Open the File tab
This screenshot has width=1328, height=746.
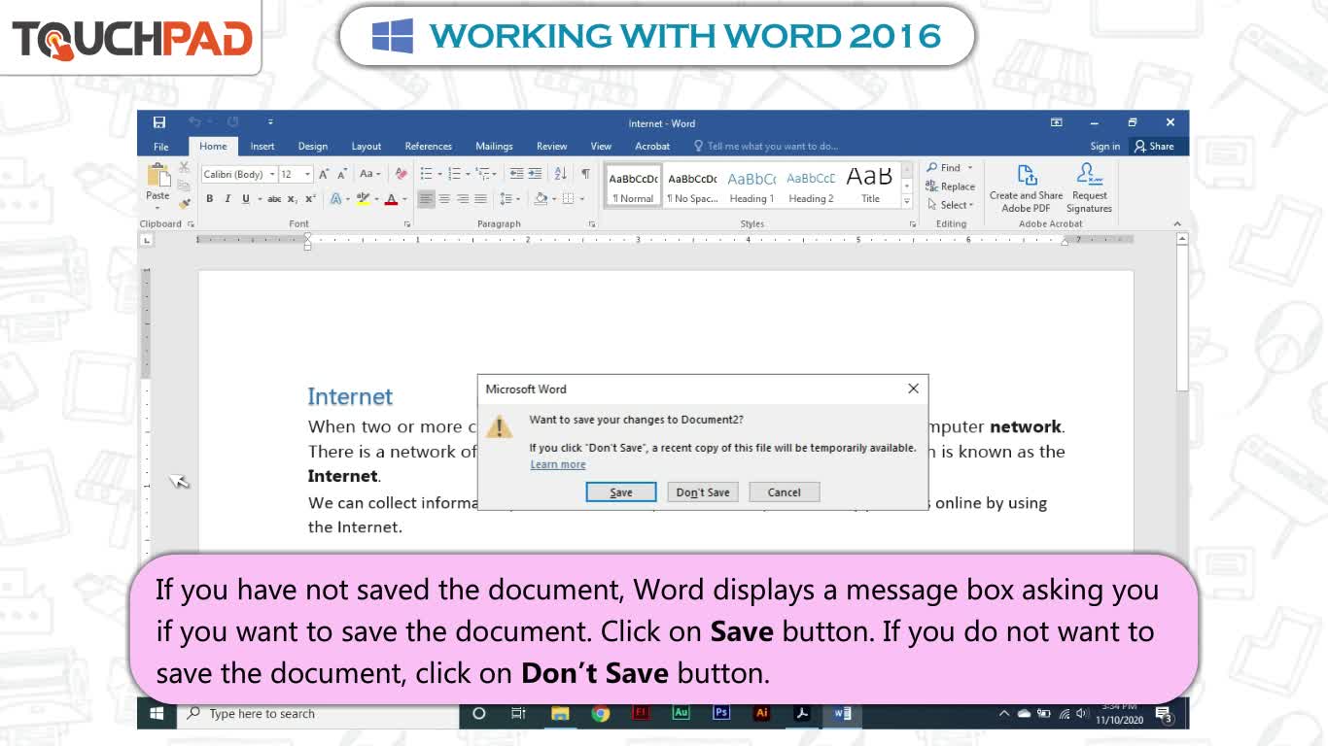pos(161,147)
